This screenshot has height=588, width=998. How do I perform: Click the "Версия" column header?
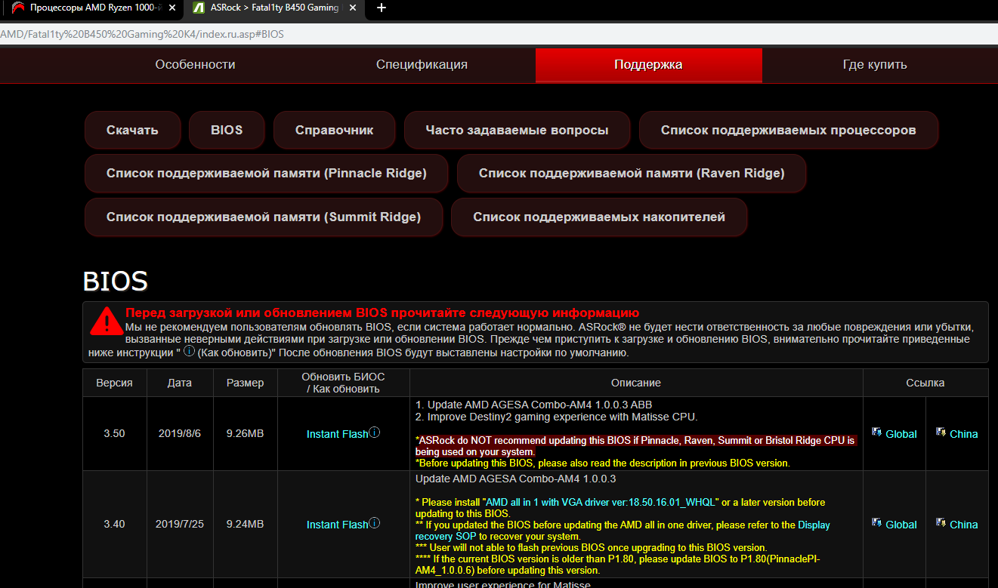tap(114, 383)
